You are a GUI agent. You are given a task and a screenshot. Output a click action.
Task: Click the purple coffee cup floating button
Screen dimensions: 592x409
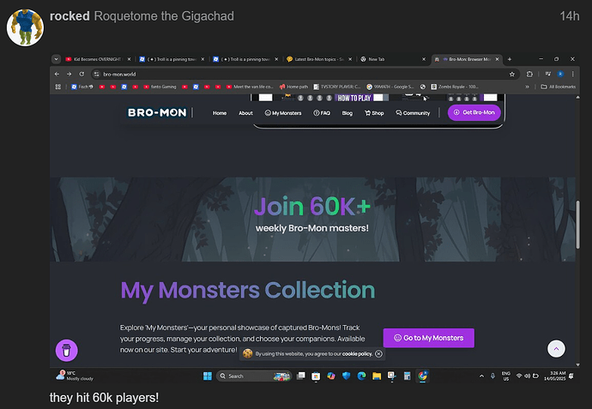click(66, 351)
